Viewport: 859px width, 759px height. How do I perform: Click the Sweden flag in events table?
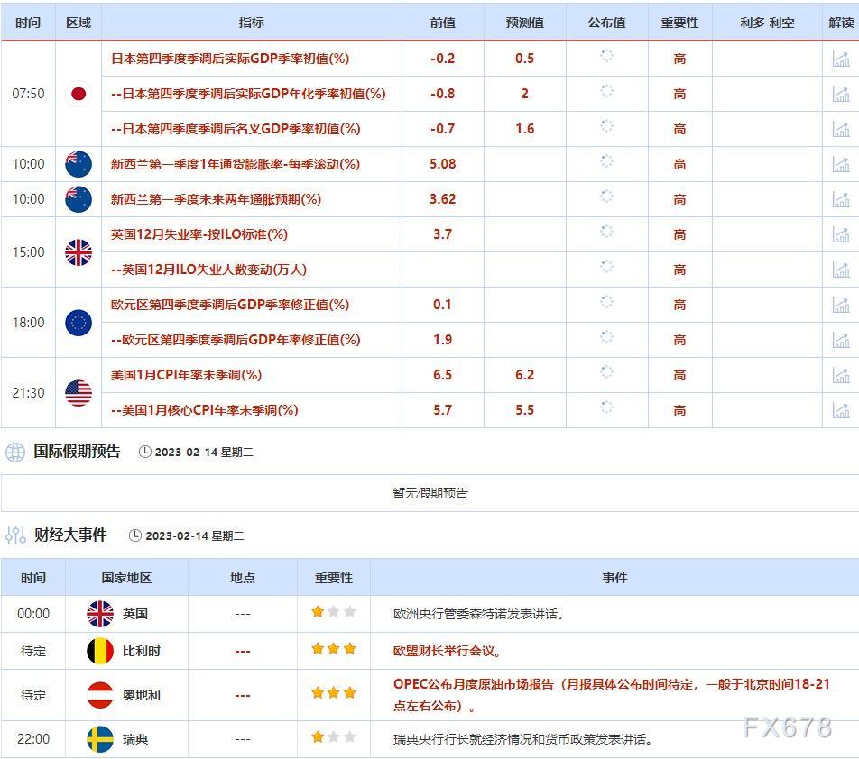pos(100,739)
